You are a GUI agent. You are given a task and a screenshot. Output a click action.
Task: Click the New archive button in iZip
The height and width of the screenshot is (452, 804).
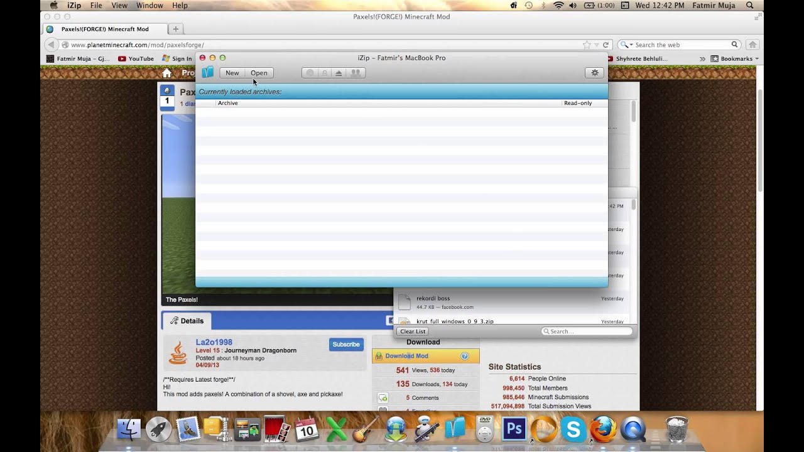(x=232, y=73)
